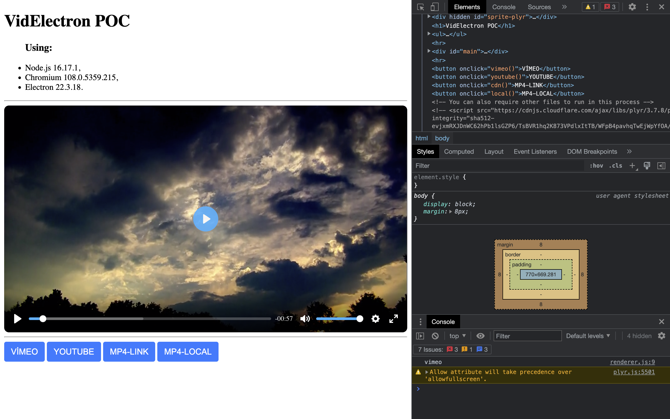
Task: Switch to the Elements tab
Action: pyautogui.click(x=467, y=7)
